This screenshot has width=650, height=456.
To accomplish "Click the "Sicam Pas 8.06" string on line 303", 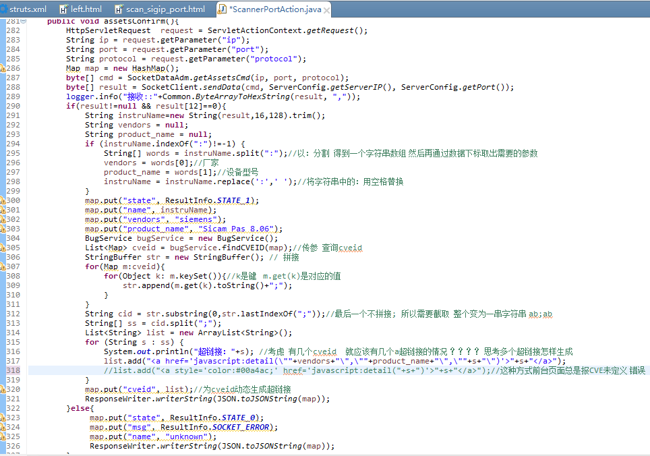I will tap(236, 229).
